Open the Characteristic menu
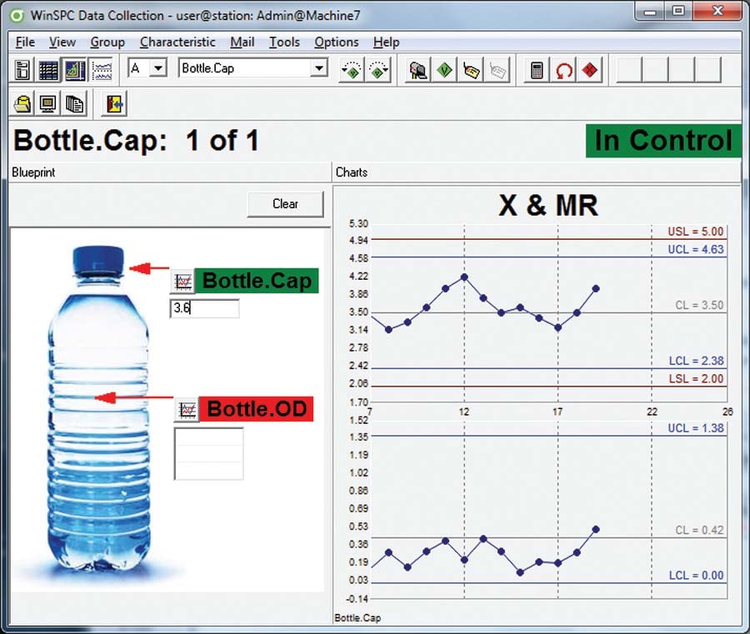This screenshot has height=634, width=750. point(177,42)
